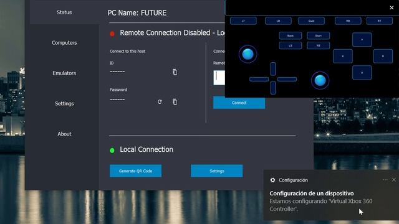The width and height of the screenshot is (399, 224).
Task: Tap the A face button
Action: point(362,73)
